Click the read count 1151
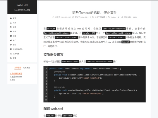Viewport: 158px width, 118px height. pos(135,17)
